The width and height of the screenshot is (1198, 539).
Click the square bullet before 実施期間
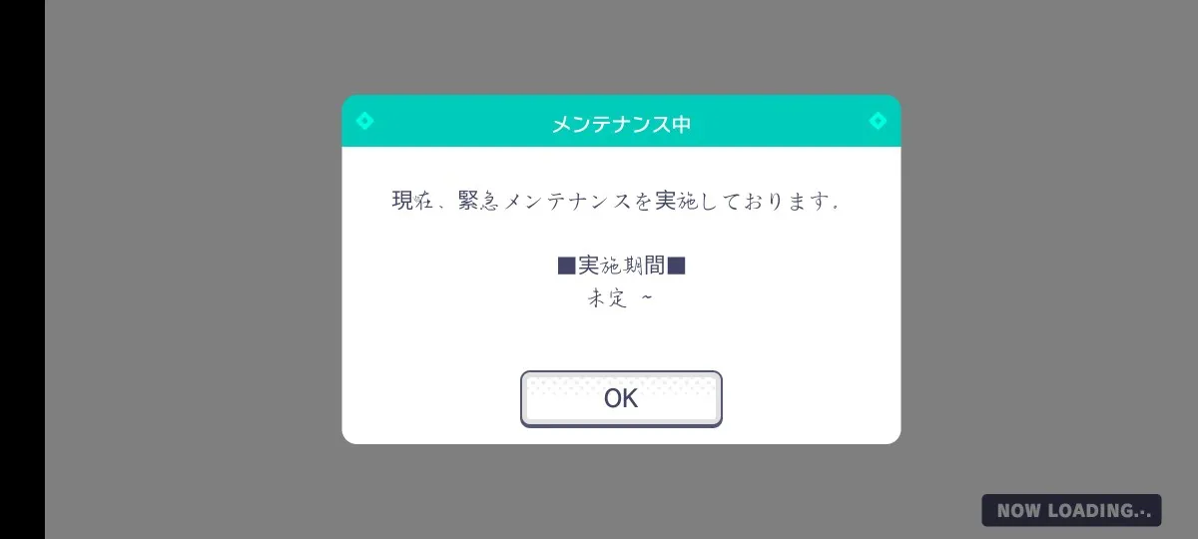click(566, 267)
